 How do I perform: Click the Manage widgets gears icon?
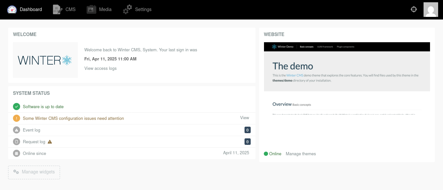point(16,172)
